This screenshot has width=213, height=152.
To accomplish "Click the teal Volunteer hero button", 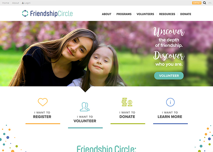I will (x=169, y=76).
